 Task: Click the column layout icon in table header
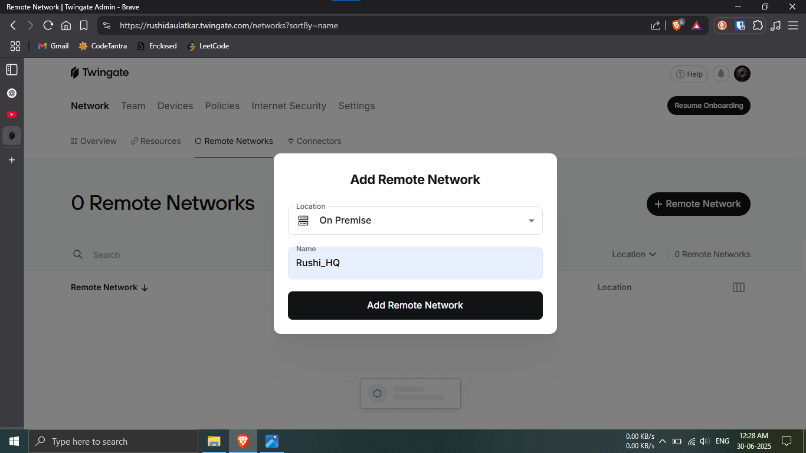pos(738,287)
